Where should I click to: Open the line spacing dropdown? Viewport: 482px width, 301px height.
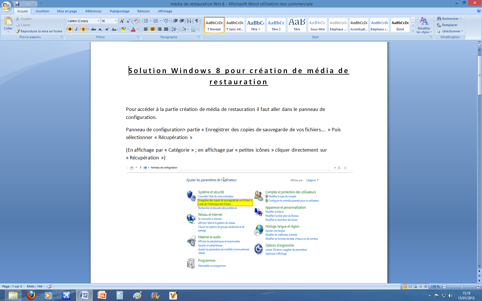pyautogui.click(x=175, y=29)
